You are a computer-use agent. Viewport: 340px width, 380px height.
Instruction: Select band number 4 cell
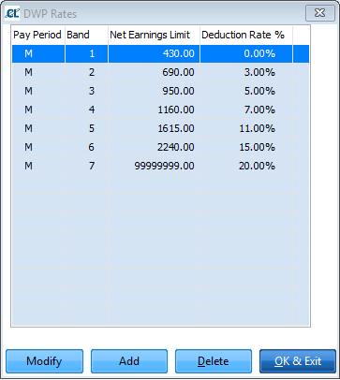pos(86,110)
